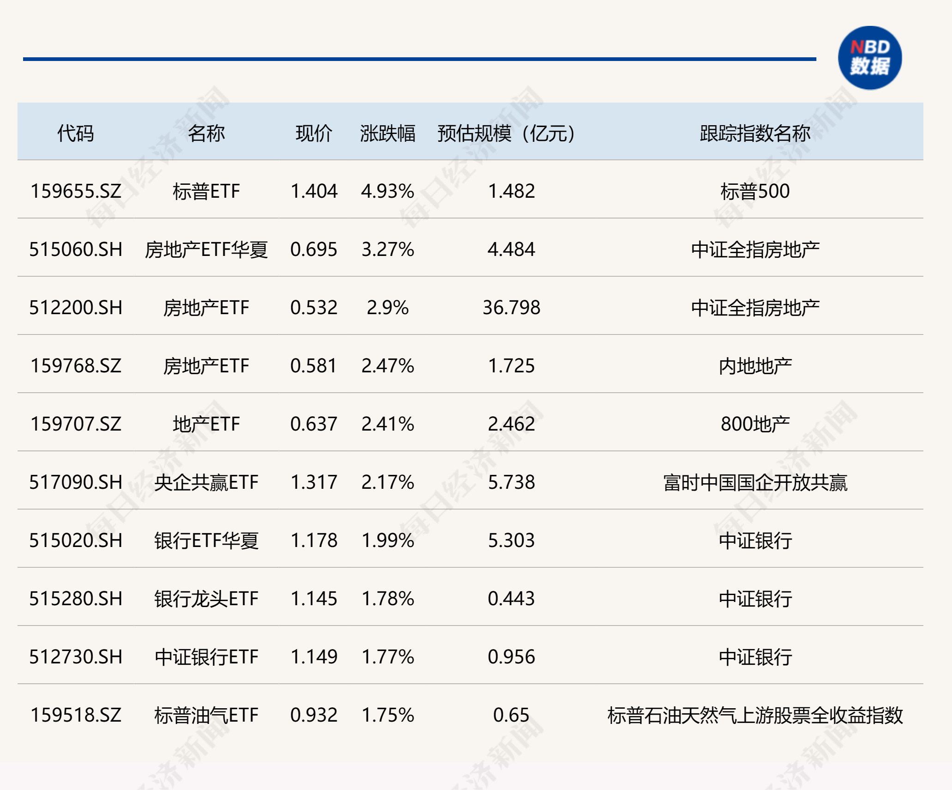Viewport: 952px width, 790px height.
Task: Click change value 4.93%
Action: pos(388,191)
